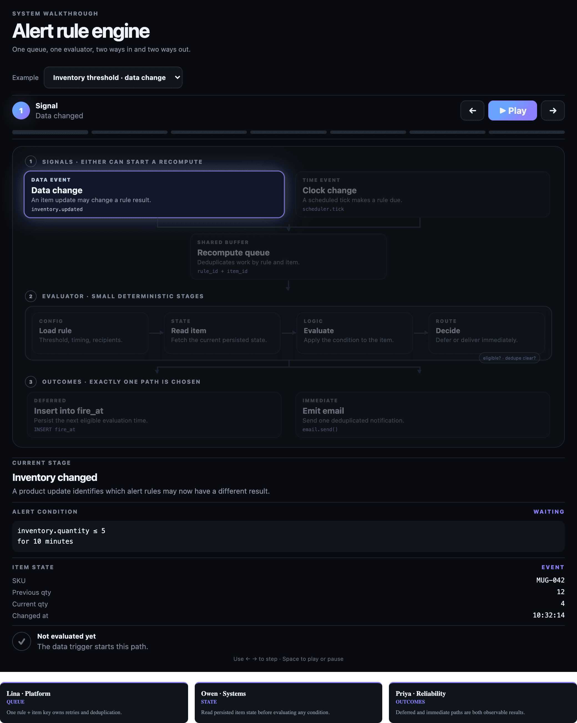
Task: Jump to the first progress segment
Action: pyautogui.click(x=50, y=132)
